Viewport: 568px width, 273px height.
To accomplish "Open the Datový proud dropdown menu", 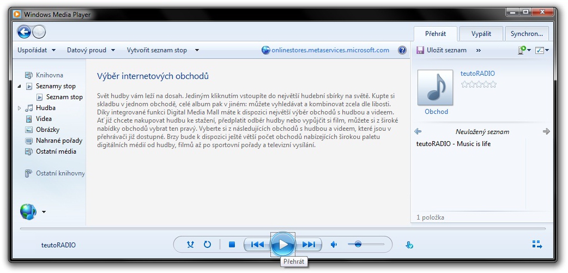I will pos(91,50).
